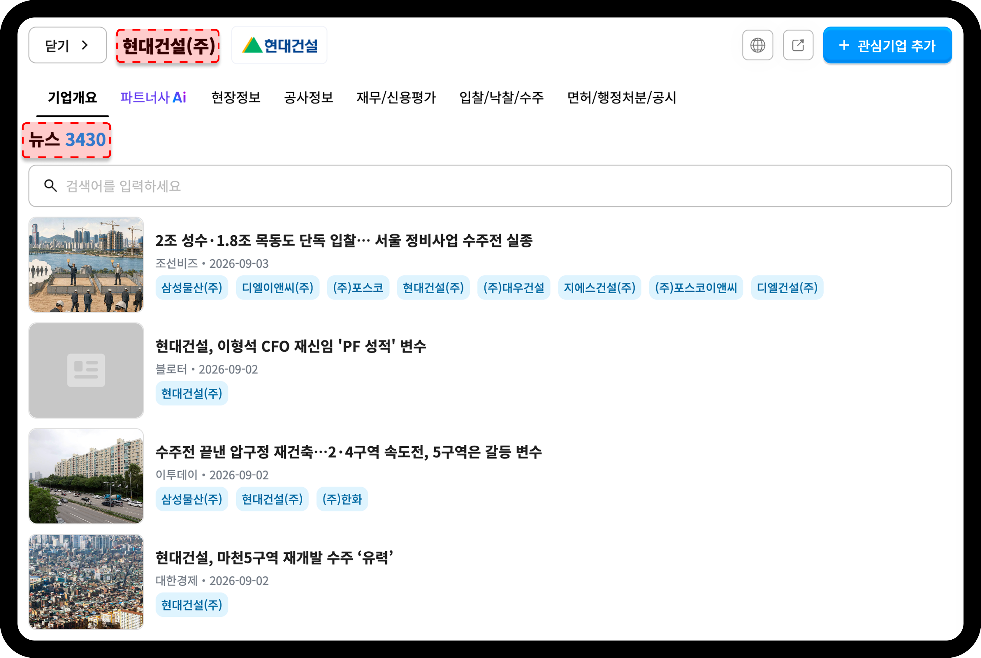The image size is (981, 658).
Task: Click the 이투데이 • 2026-09-02 source line
Action: (212, 475)
